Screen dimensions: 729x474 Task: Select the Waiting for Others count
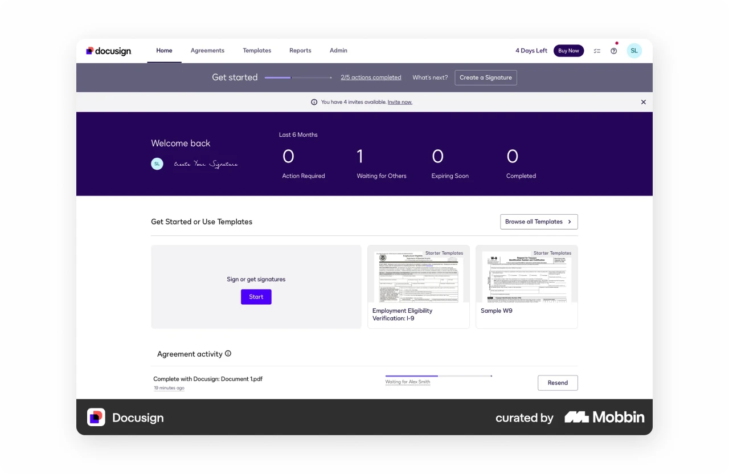coord(359,156)
